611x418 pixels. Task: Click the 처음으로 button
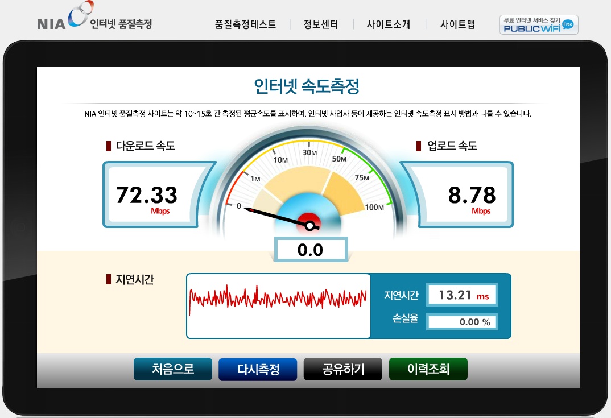pos(173,369)
